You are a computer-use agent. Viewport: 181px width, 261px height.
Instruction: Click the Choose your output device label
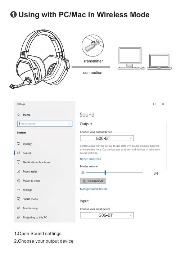pyautogui.click(x=96, y=132)
